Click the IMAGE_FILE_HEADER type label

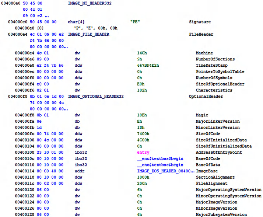88,34
